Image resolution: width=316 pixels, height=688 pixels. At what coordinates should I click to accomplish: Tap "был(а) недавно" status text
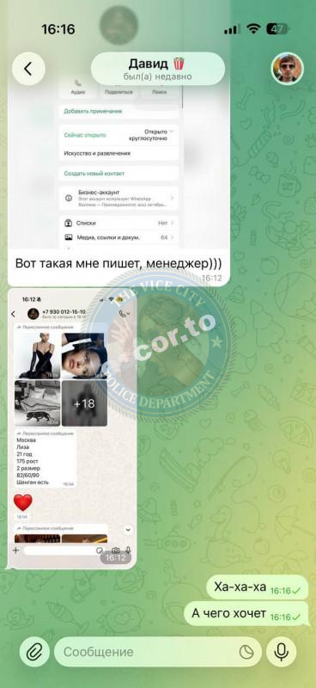point(158,77)
